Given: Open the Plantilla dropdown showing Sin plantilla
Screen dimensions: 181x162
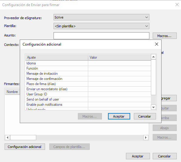Looking at the screenshot, I should tap(101, 26).
